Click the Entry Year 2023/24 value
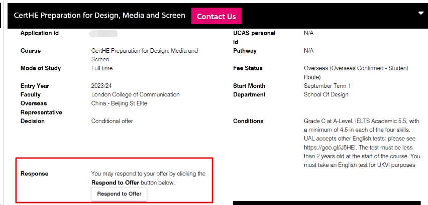428x205 pixels. pos(101,86)
